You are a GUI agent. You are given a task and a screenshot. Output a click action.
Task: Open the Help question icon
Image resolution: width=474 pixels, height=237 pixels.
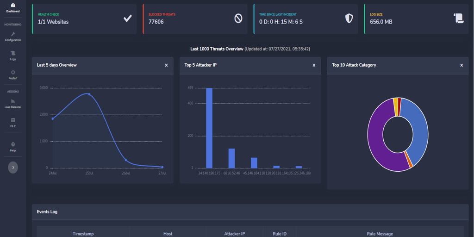13,144
